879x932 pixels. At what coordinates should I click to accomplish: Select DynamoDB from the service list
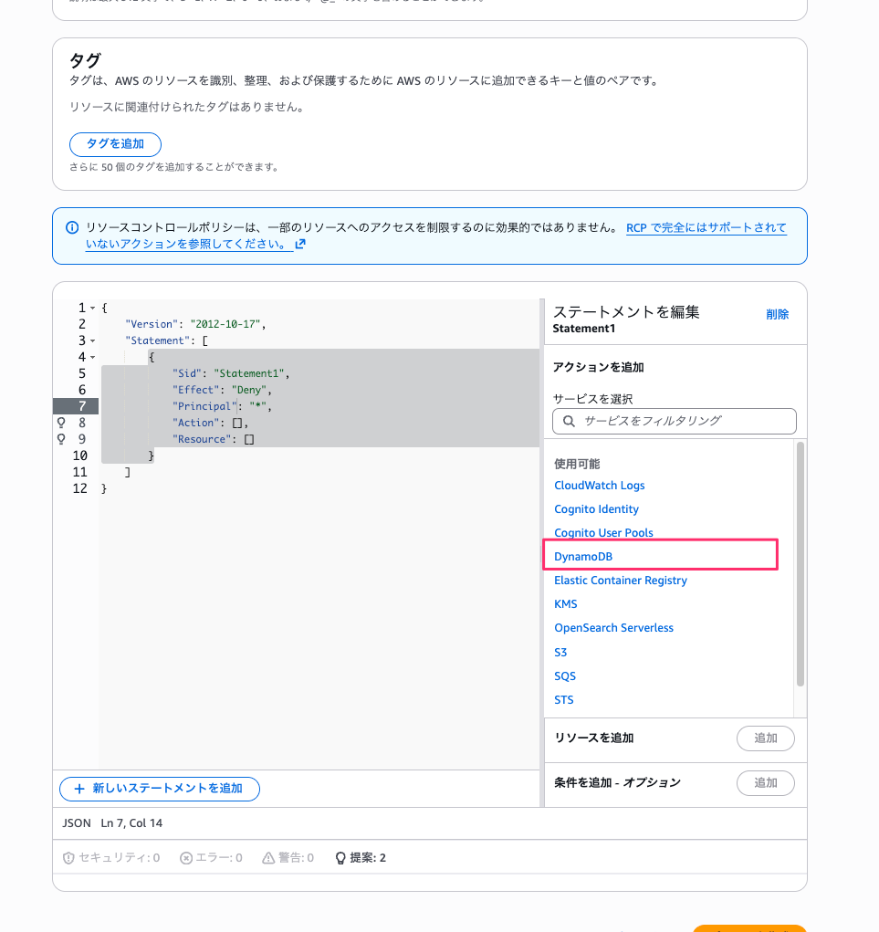point(583,556)
